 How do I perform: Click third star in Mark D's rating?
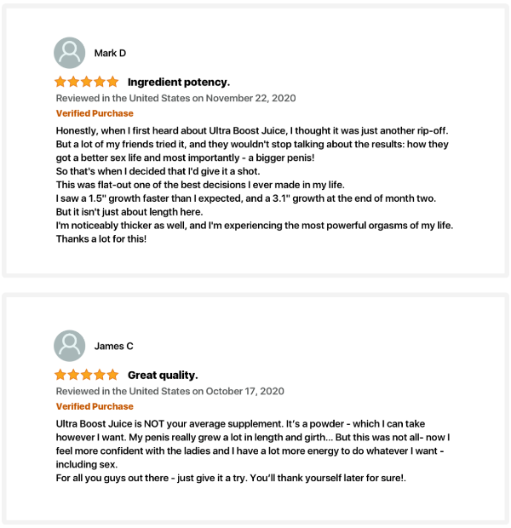(x=87, y=82)
